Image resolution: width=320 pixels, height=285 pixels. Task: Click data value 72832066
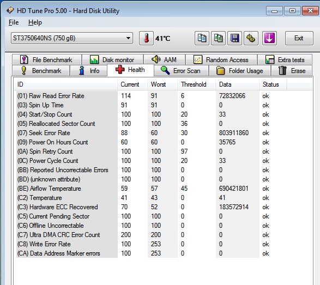point(232,96)
